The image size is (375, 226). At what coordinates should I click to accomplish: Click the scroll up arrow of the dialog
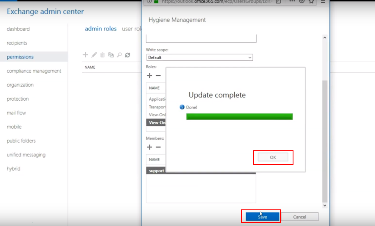(x=325, y=38)
